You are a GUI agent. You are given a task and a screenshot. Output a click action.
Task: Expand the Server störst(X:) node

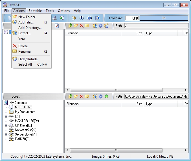pos(6,130)
